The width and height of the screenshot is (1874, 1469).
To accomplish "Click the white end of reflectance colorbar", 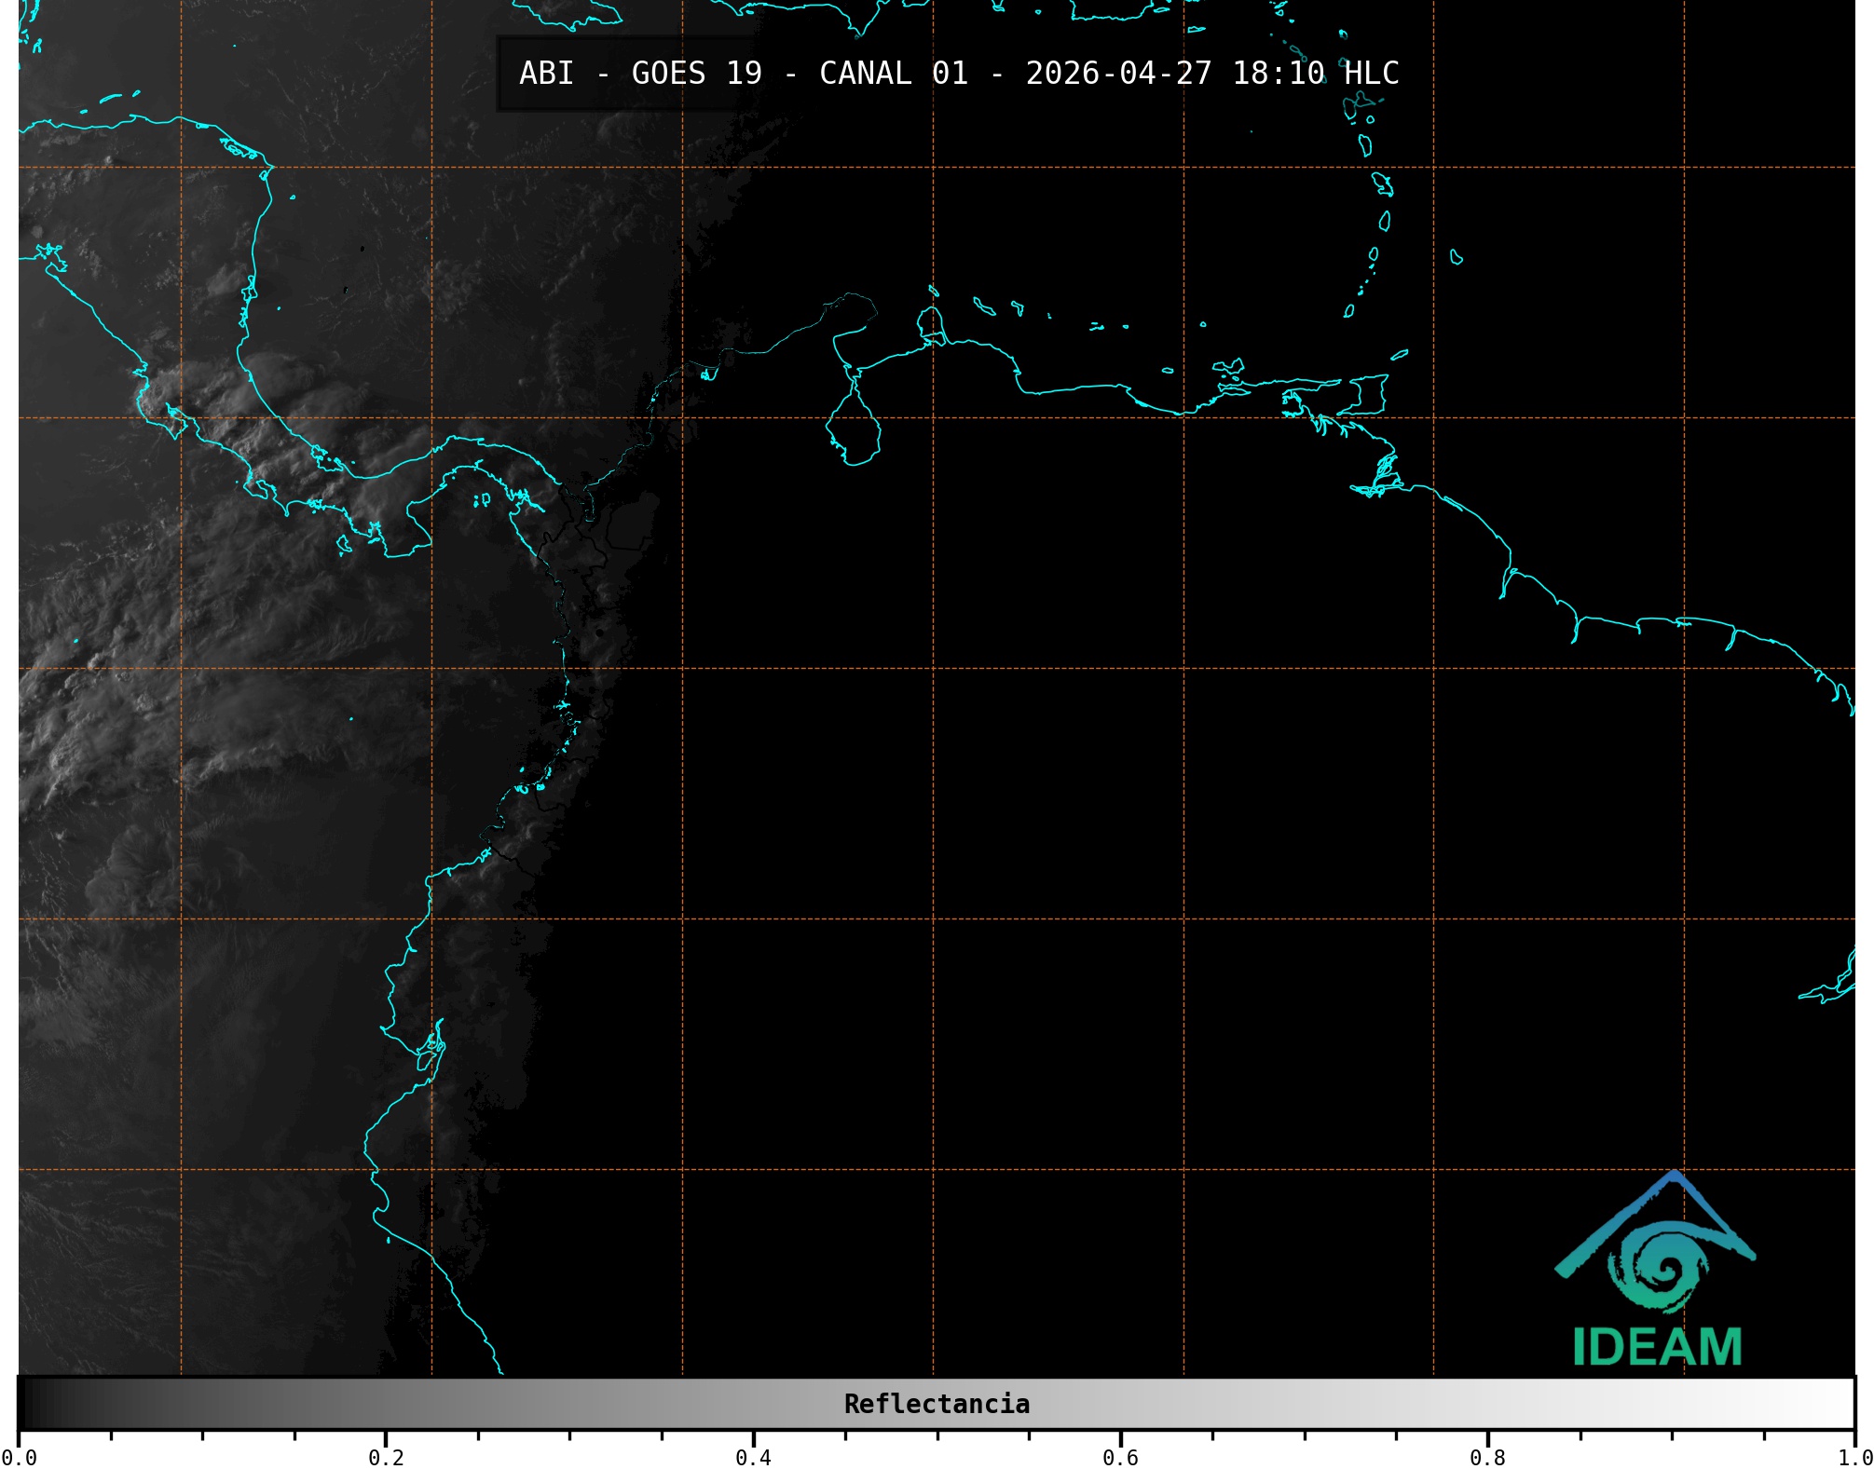I will (x=1836, y=1403).
